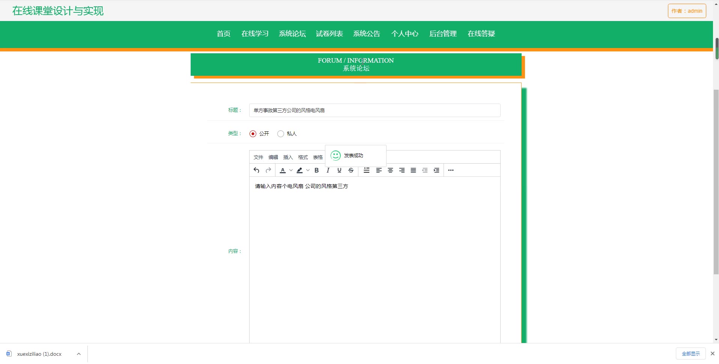
Task: Apply text color with the A icon
Action: [x=283, y=170]
